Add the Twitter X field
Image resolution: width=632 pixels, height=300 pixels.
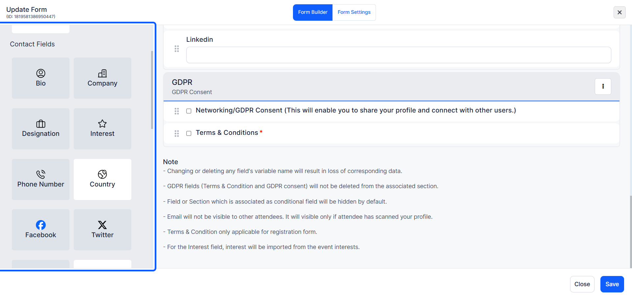(x=102, y=230)
